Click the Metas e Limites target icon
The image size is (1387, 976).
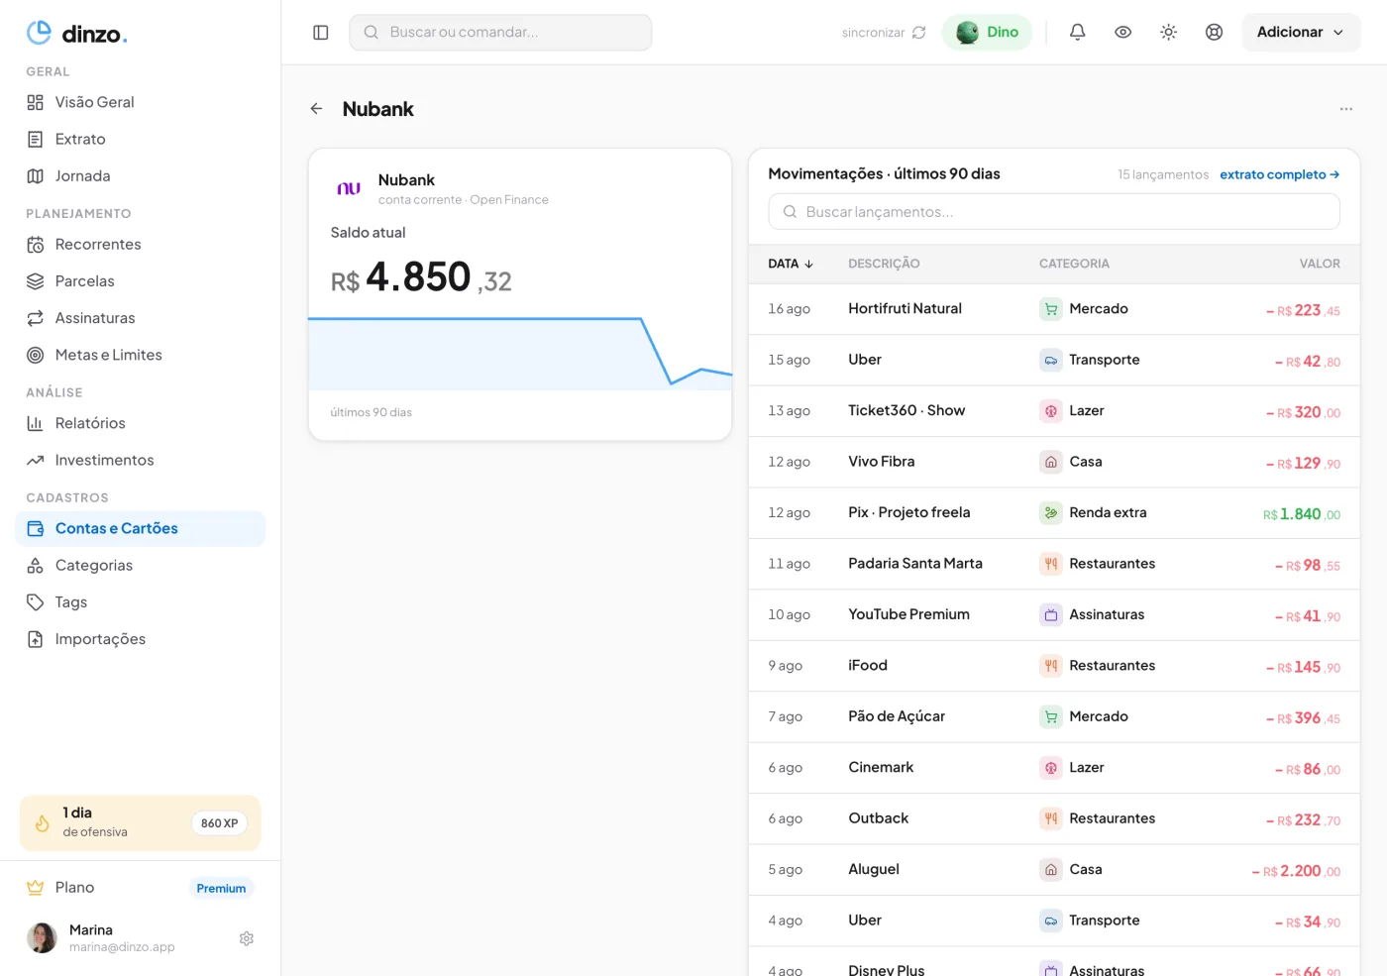(36, 355)
